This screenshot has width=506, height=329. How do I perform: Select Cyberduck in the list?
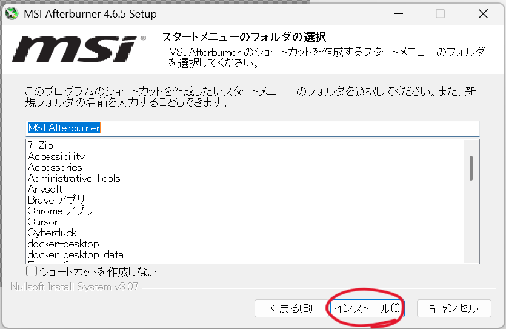click(52, 233)
